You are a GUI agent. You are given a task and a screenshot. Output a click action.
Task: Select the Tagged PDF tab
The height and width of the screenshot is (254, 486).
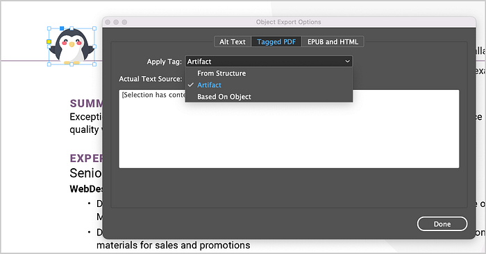[x=276, y=42]
